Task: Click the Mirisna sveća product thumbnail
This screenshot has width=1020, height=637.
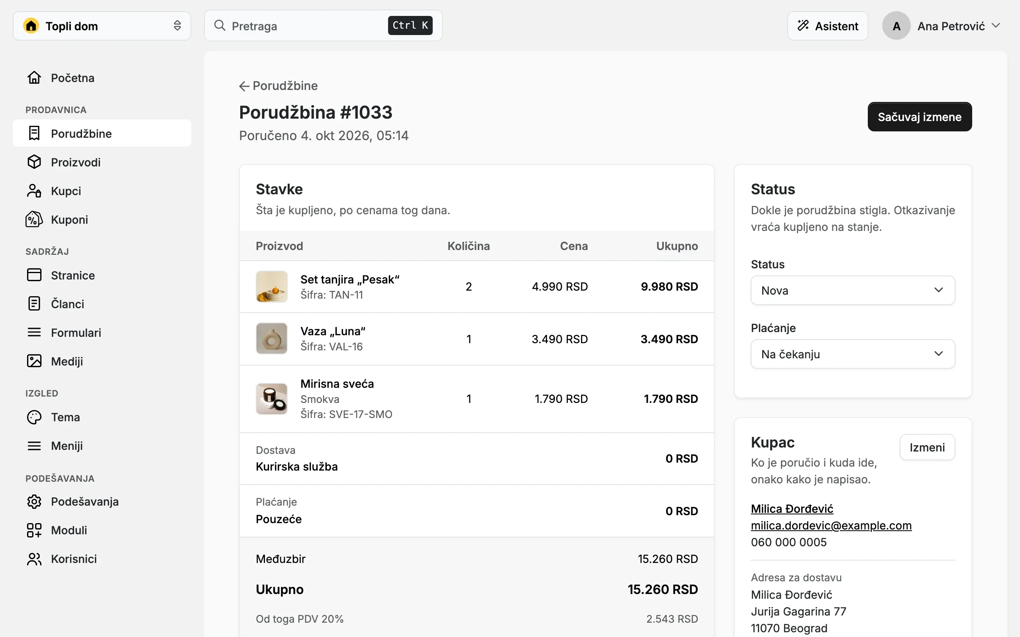Action: tap(272, 399)
